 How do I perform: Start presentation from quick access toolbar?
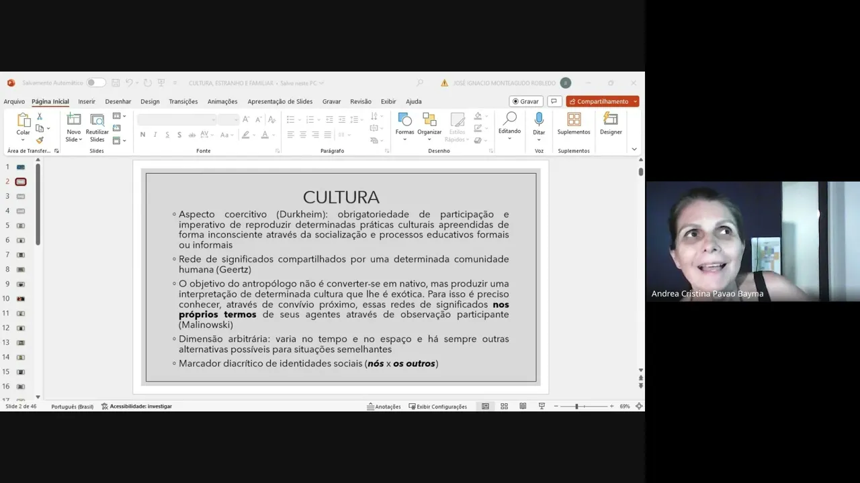(x=161, y=83)
